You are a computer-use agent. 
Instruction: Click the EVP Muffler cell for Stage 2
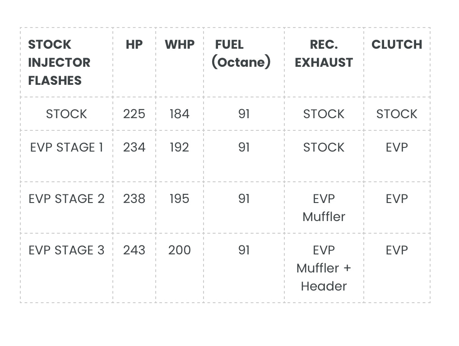point(324,208)
